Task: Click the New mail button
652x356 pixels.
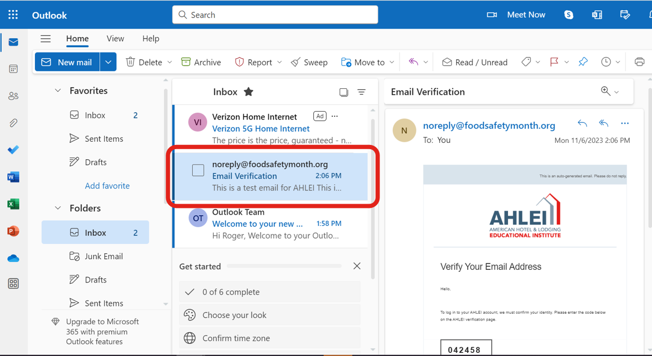Action: [x=67, y=62]
